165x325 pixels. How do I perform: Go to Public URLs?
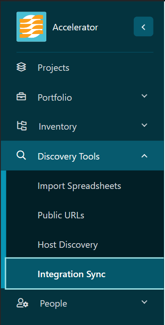61,215
